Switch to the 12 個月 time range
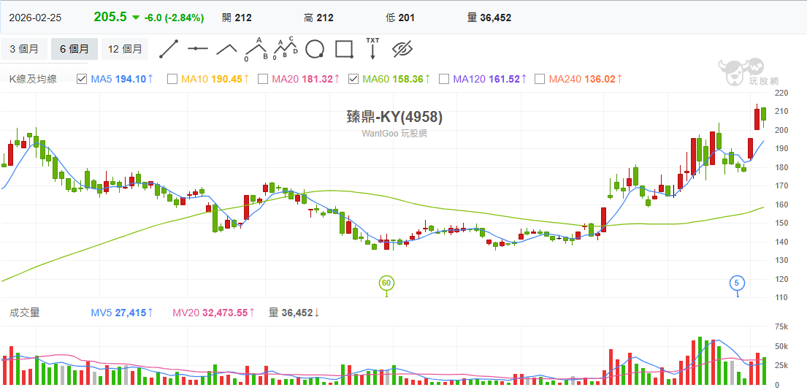 tap(124, 49)
